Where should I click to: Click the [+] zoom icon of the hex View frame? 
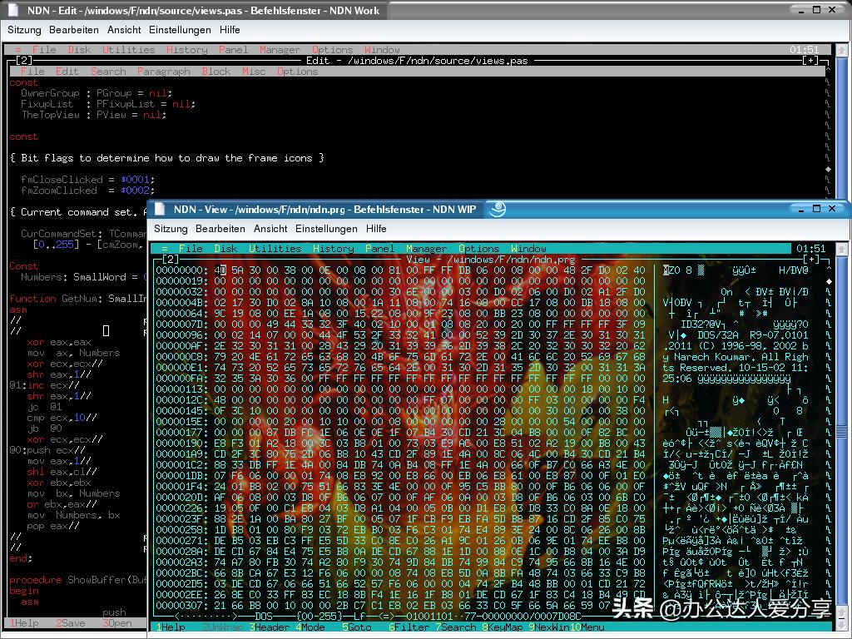tap(810, 260)
